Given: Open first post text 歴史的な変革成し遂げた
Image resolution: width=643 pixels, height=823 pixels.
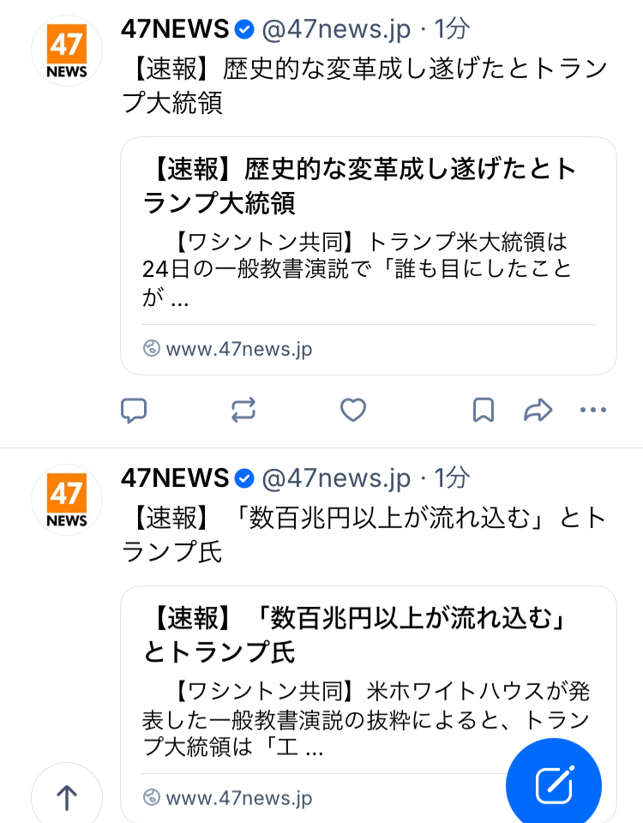Looking at the screenshot, I should coord(364,85).
